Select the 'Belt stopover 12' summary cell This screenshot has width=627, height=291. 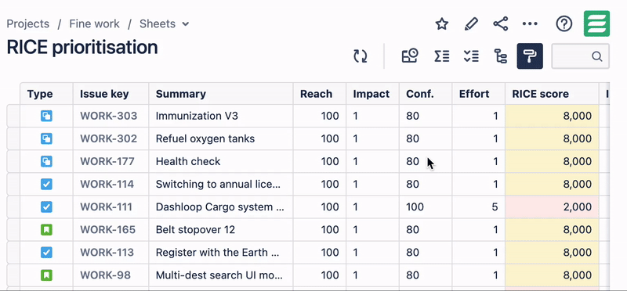221,230
